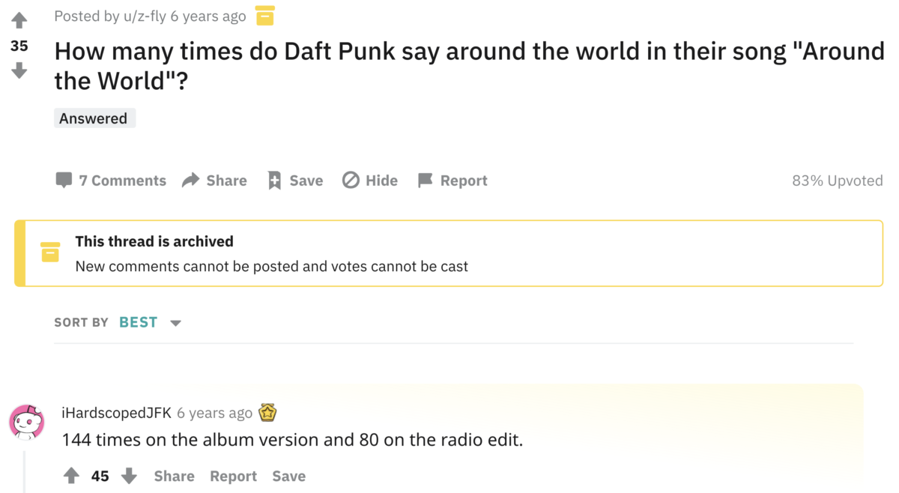899x493 pixels.
Task: Open iHardscopedJFK's profile from username
Action: click(116, 413)
